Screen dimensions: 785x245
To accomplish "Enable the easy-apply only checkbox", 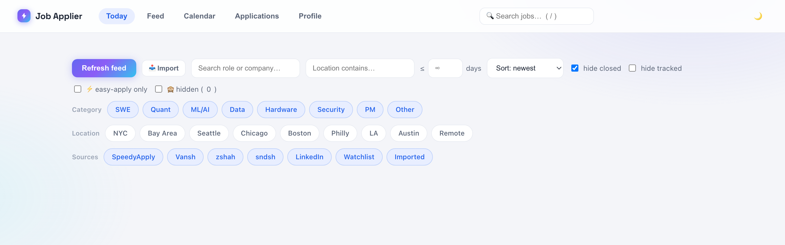I will pos(78,89).
